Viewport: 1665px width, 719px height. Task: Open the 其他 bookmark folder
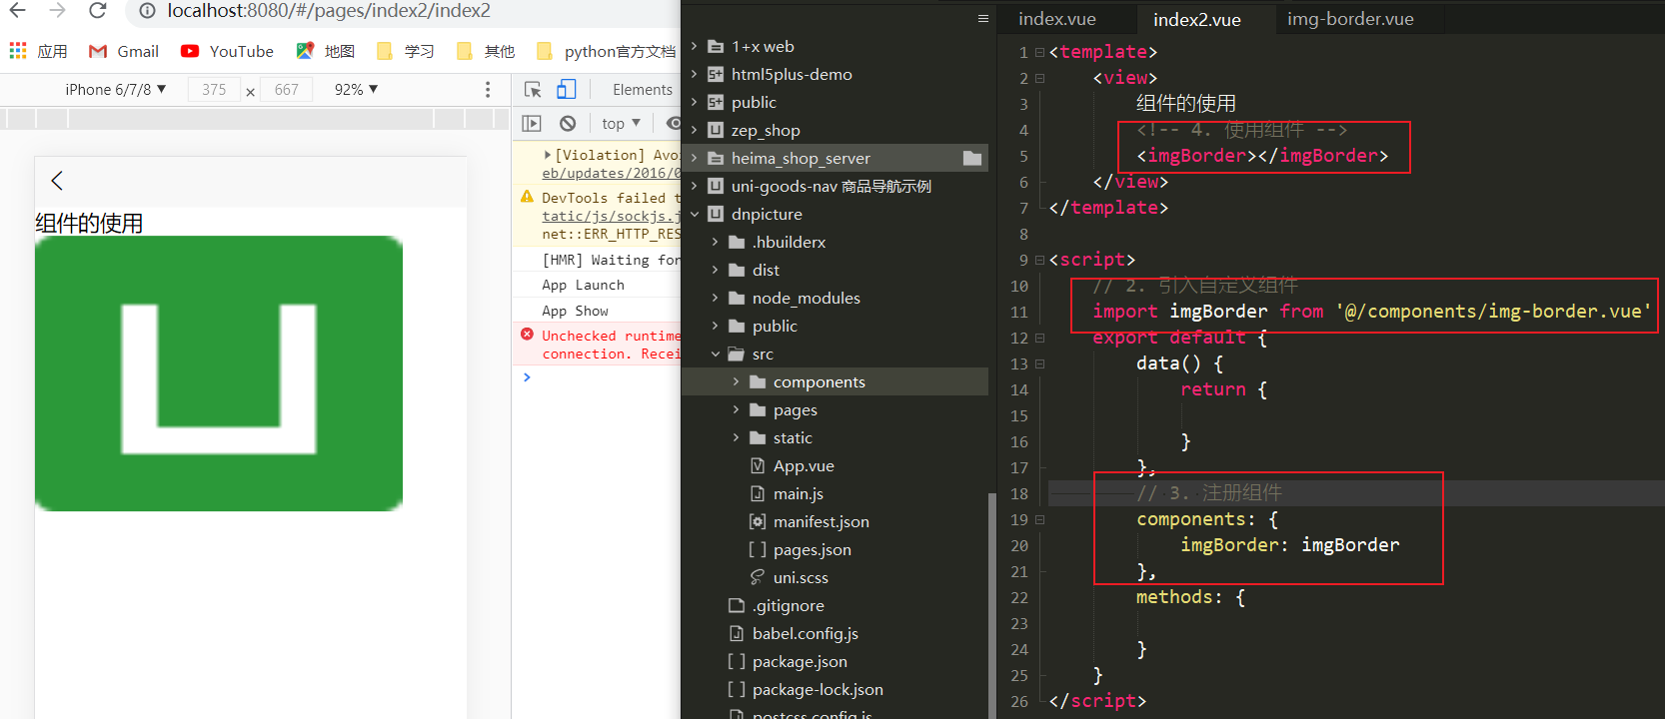point(486,51)
